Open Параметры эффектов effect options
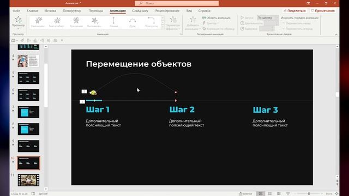This screenshot has width=349, height=196. [x=173, y=23]
